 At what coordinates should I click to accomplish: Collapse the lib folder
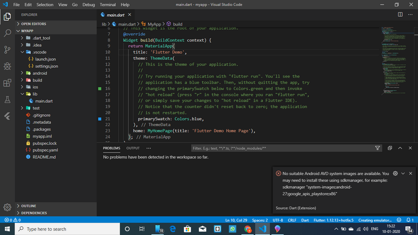[x=36, y=94]
